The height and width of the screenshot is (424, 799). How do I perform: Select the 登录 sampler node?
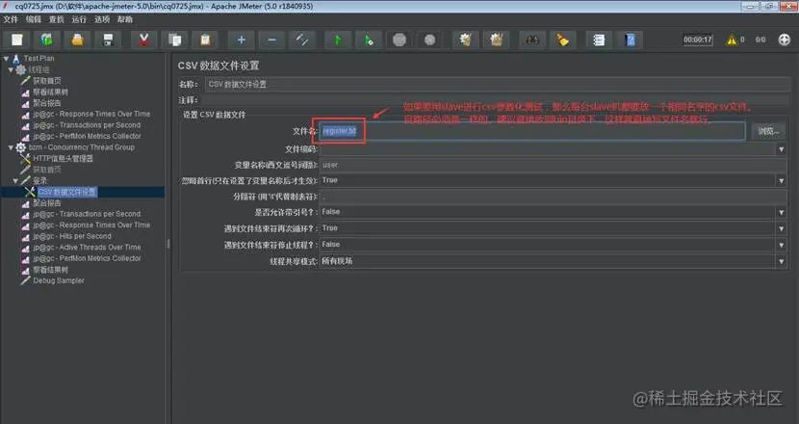39,180
